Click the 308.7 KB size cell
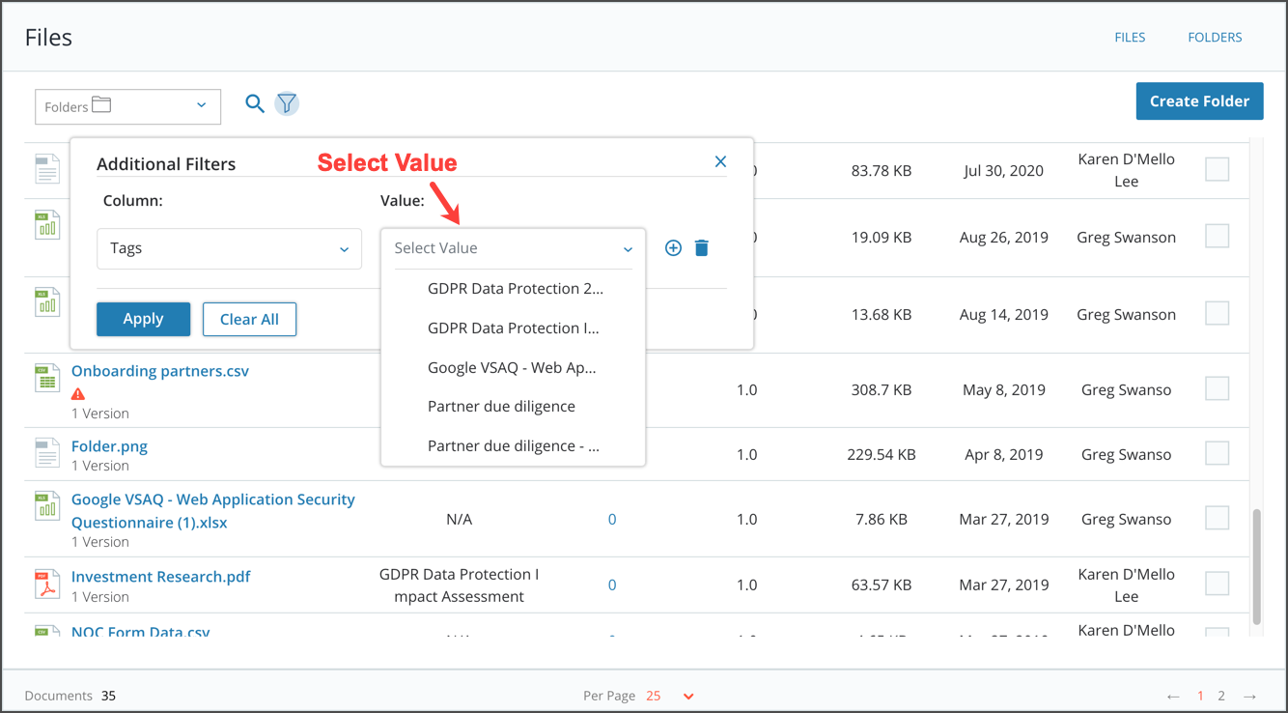The height and width of the screenshot is (713, 1288). [881, 390]
